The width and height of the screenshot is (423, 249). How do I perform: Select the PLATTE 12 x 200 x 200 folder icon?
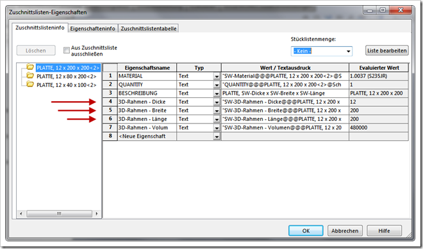[30, 67]
